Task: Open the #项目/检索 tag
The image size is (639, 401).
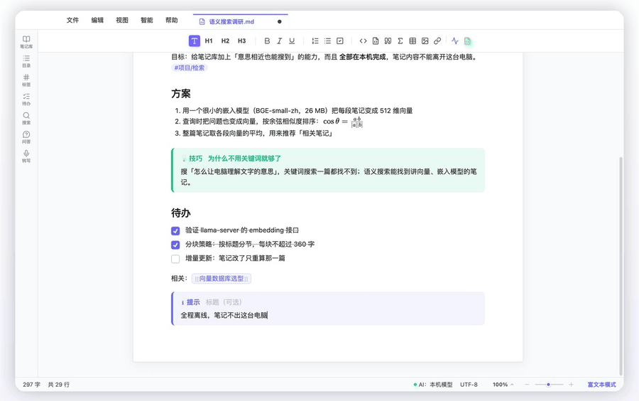Action: (190, 68)
